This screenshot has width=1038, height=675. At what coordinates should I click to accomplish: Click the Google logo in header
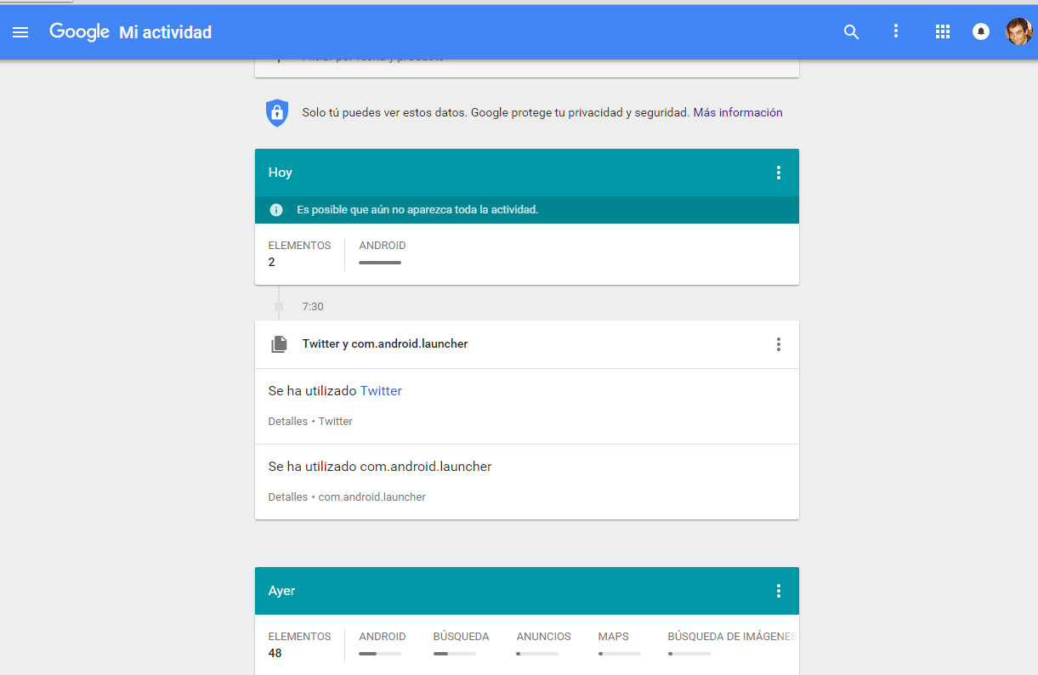(x=79, y=32)
